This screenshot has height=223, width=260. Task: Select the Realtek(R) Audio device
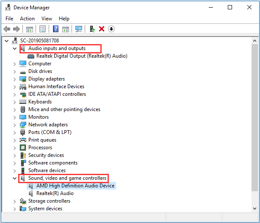pos(55,193)
